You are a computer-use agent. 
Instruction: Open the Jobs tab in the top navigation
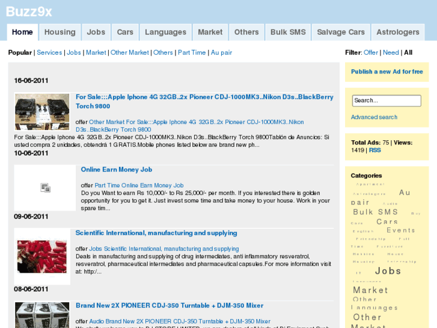pyautogui.click(x=96, y=32)
